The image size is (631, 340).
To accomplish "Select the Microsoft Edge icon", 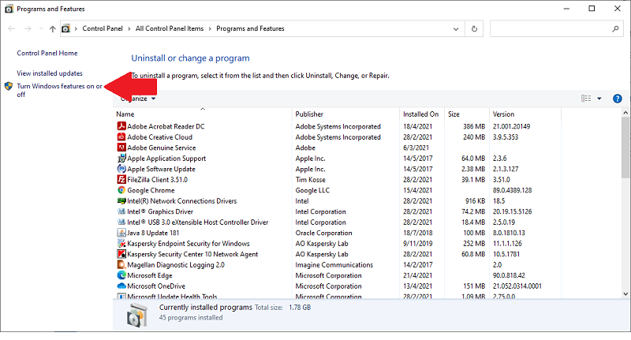I will 121,276.
